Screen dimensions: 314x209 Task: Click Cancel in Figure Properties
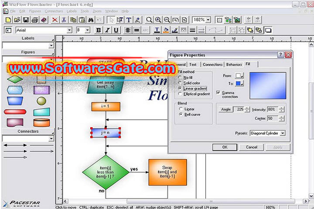252,147
